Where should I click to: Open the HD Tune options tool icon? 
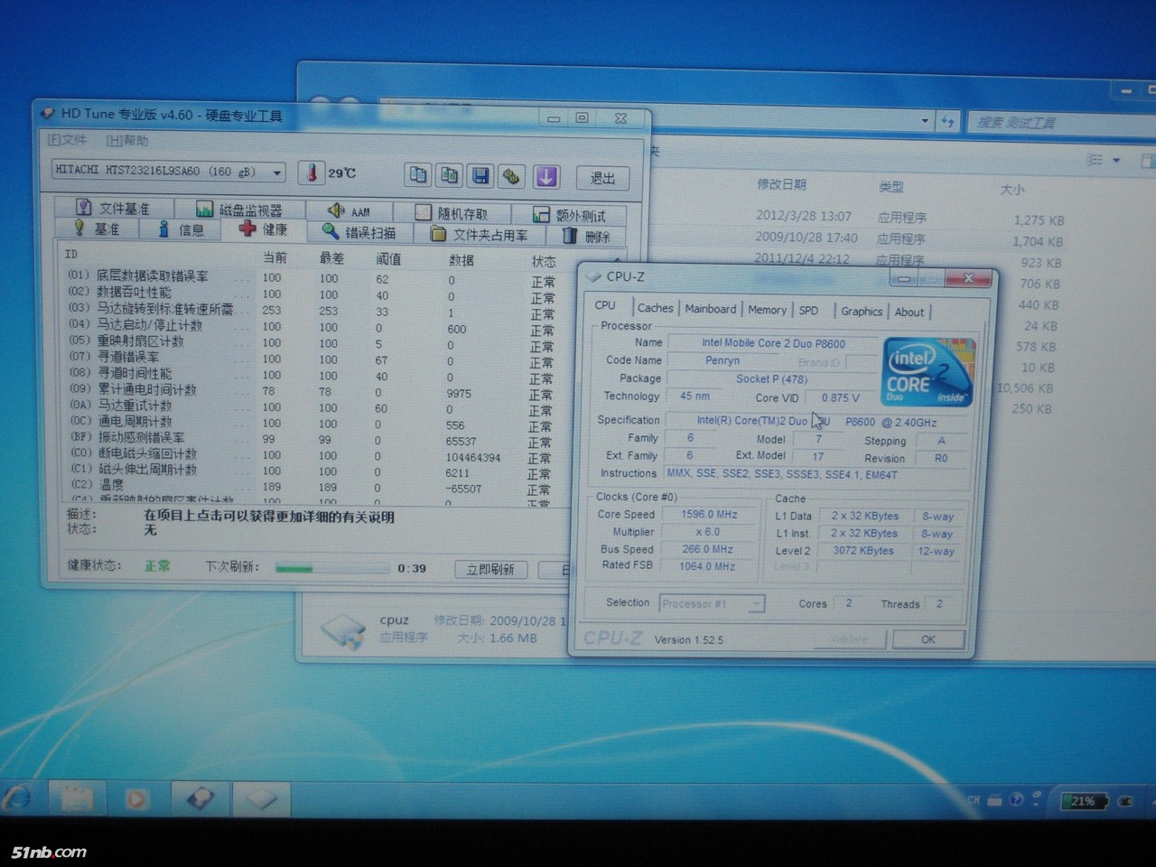tap(512, 177)
